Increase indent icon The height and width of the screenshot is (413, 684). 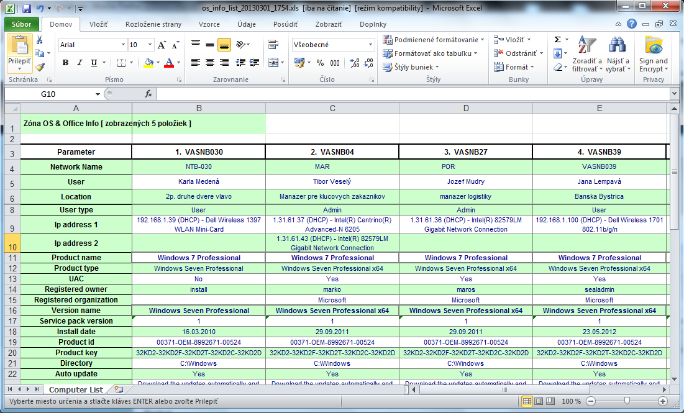(x=254, y=63)
